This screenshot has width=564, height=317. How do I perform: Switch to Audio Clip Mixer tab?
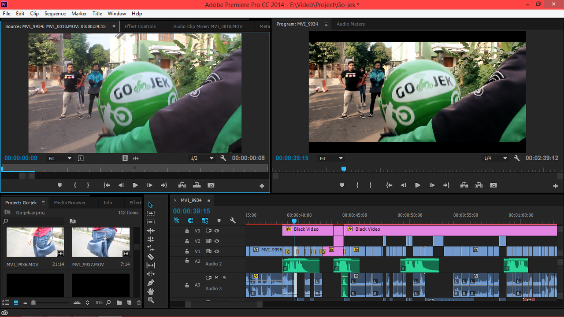point(208,26)
